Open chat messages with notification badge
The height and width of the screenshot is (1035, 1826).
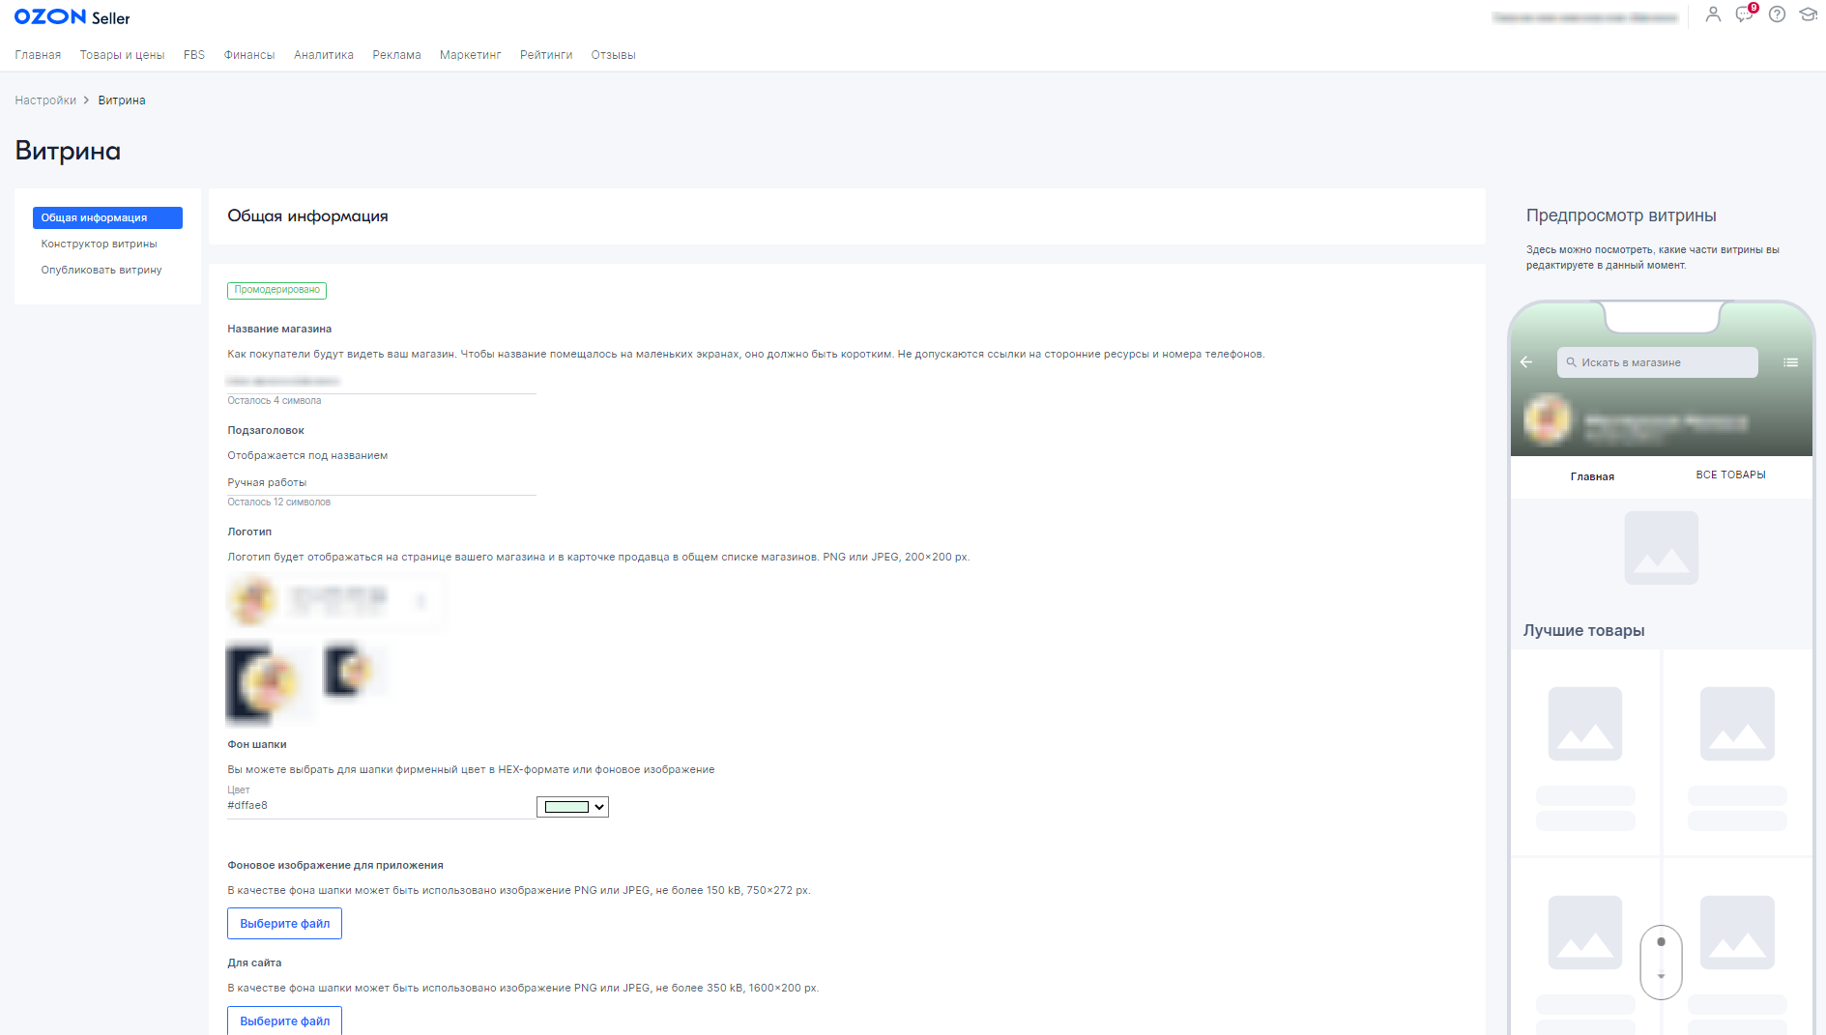click(1745, 14)
